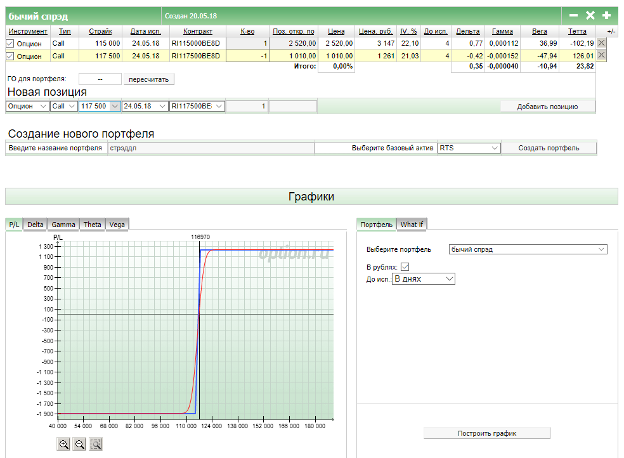Click the plus icon in portfolio header
Screen dimensions: 624x458
(606, 16)
